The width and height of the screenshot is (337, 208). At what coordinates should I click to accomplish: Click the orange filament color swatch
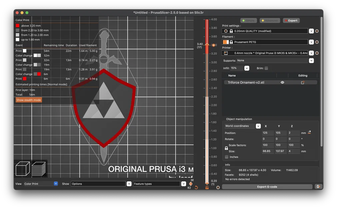(x=226, y=42)
